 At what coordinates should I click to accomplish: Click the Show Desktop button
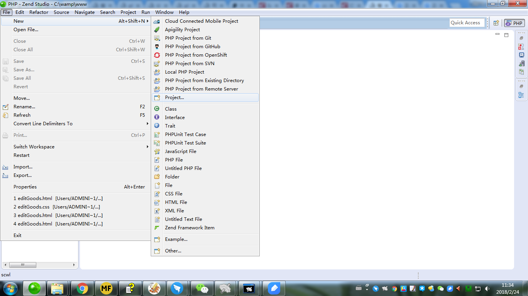(525, 288)
